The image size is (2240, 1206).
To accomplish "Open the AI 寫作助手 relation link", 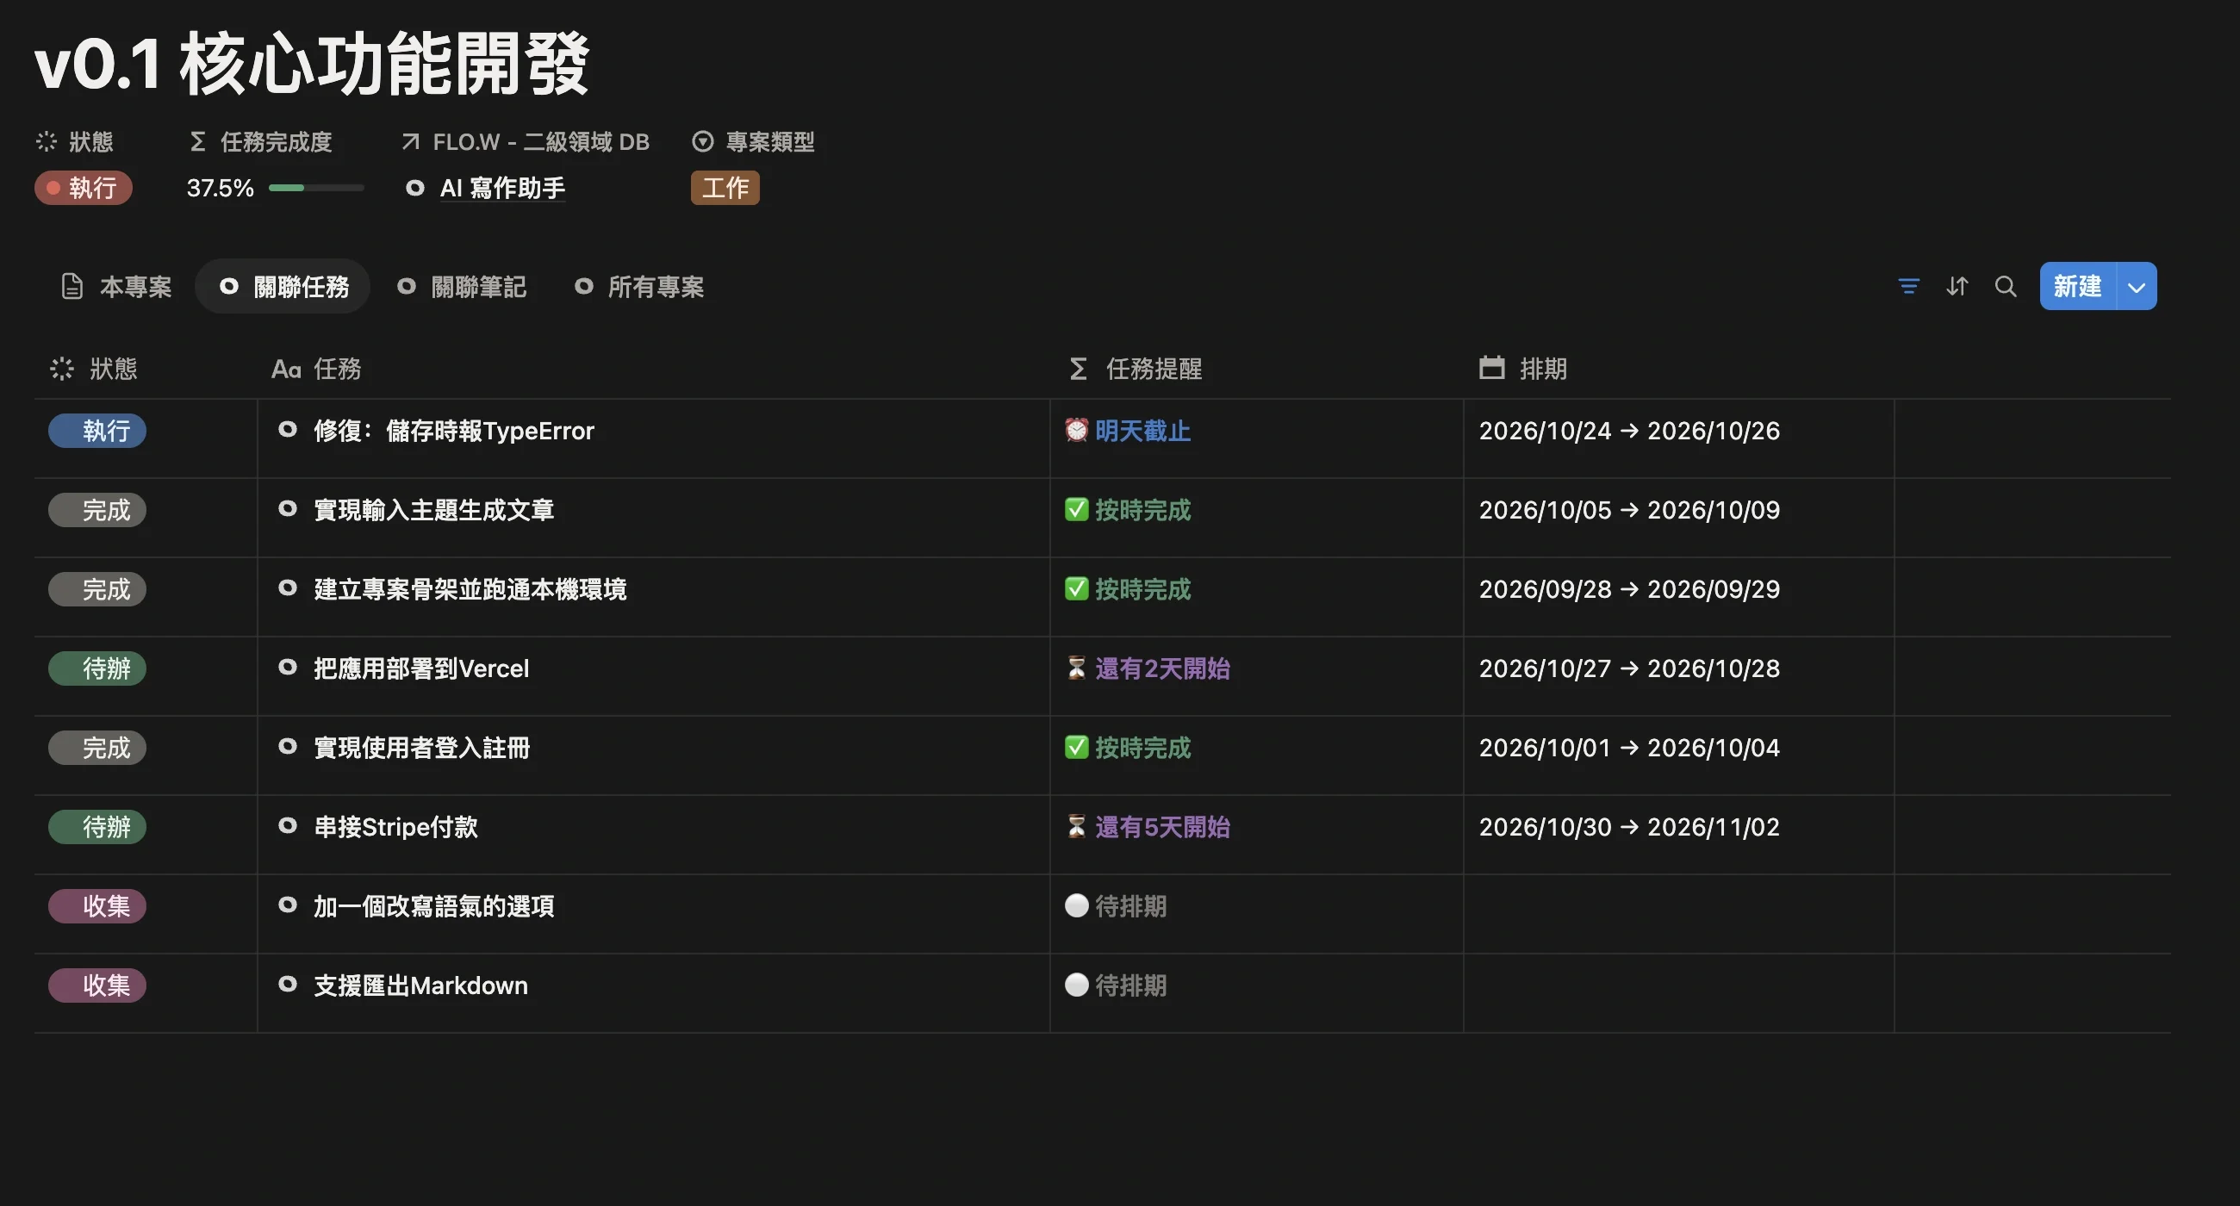I will coord(501,188).
